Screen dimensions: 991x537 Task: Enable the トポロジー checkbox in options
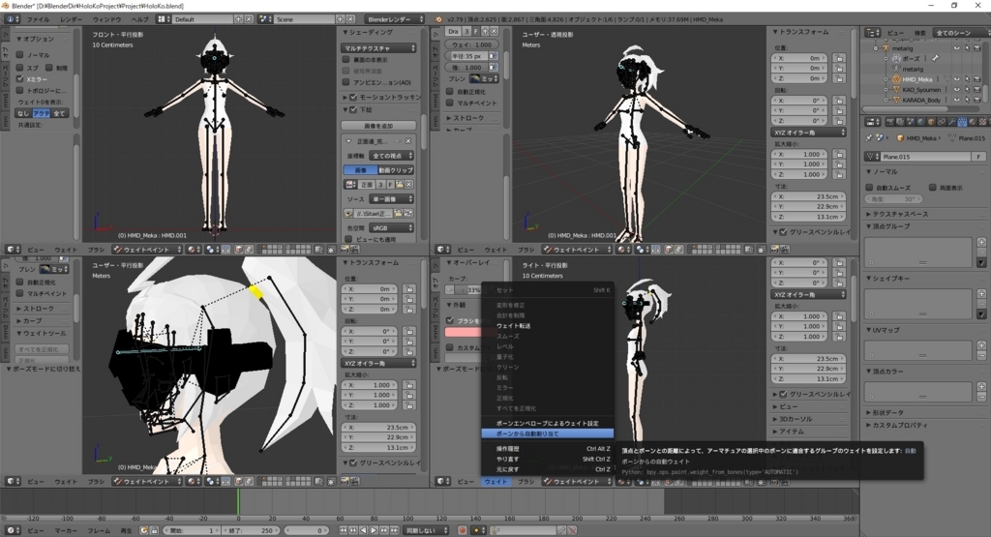pyautogui.click(x=19, y=90)
